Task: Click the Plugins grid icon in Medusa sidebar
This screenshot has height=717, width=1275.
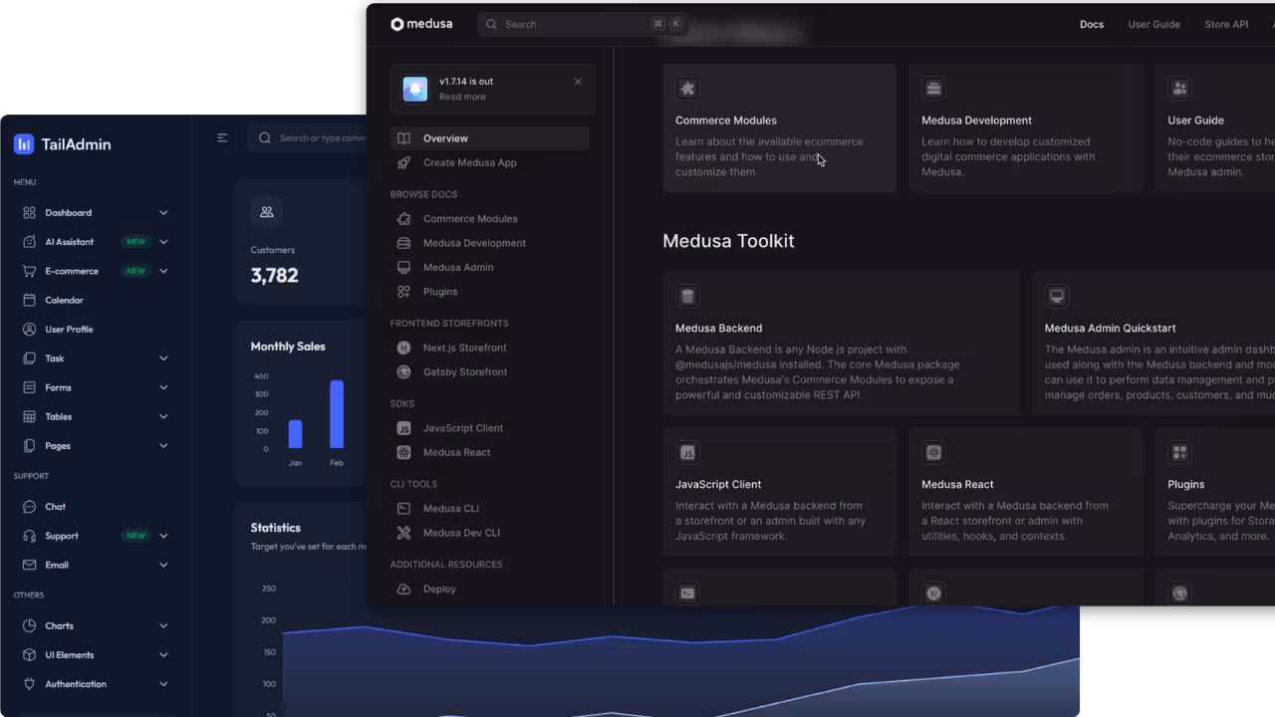Action: click(403, 292)
